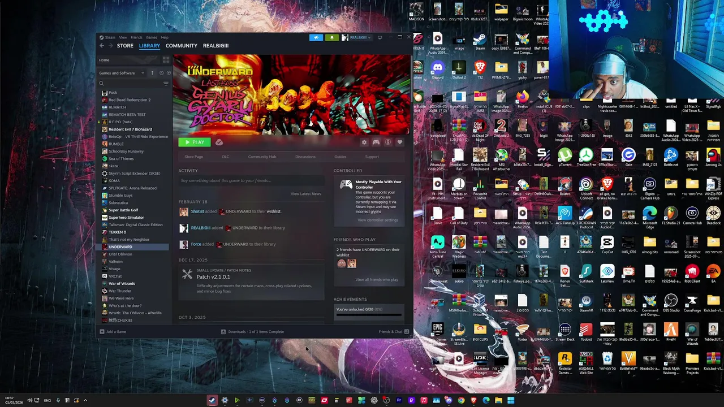
Task: Open the View menu
Action: pyautogui.click(x=123, y=37)
